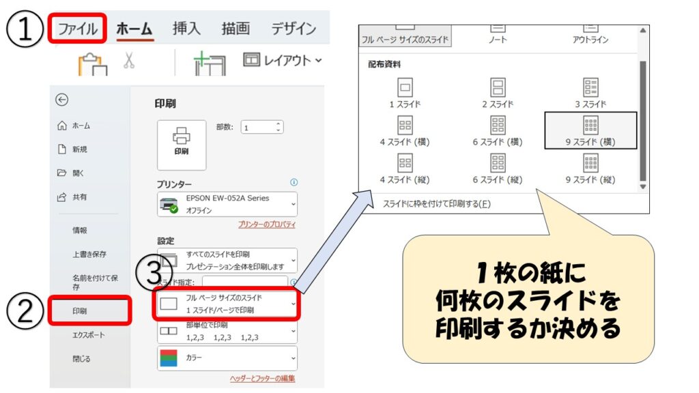Select 上書き保存 in the sidebar
699x393 pixels.
click(89, 254)
